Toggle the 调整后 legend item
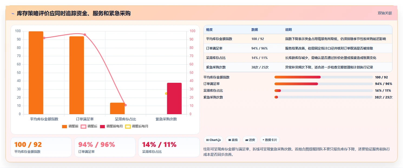This screenshot has height=168, width=403. click(x=89, y=126)
